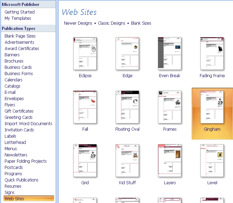The width and height of the screenshot is (233, 203).
Task: Click the Floating Oval template preview
Action: (x=127, y=107)
